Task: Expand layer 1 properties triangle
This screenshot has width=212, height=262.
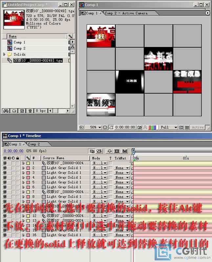Action: tap(23, 163)
